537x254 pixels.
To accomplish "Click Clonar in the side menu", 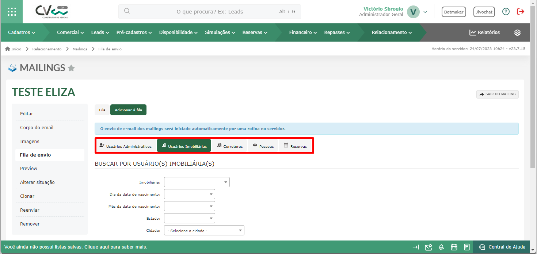I will (50, 196).
